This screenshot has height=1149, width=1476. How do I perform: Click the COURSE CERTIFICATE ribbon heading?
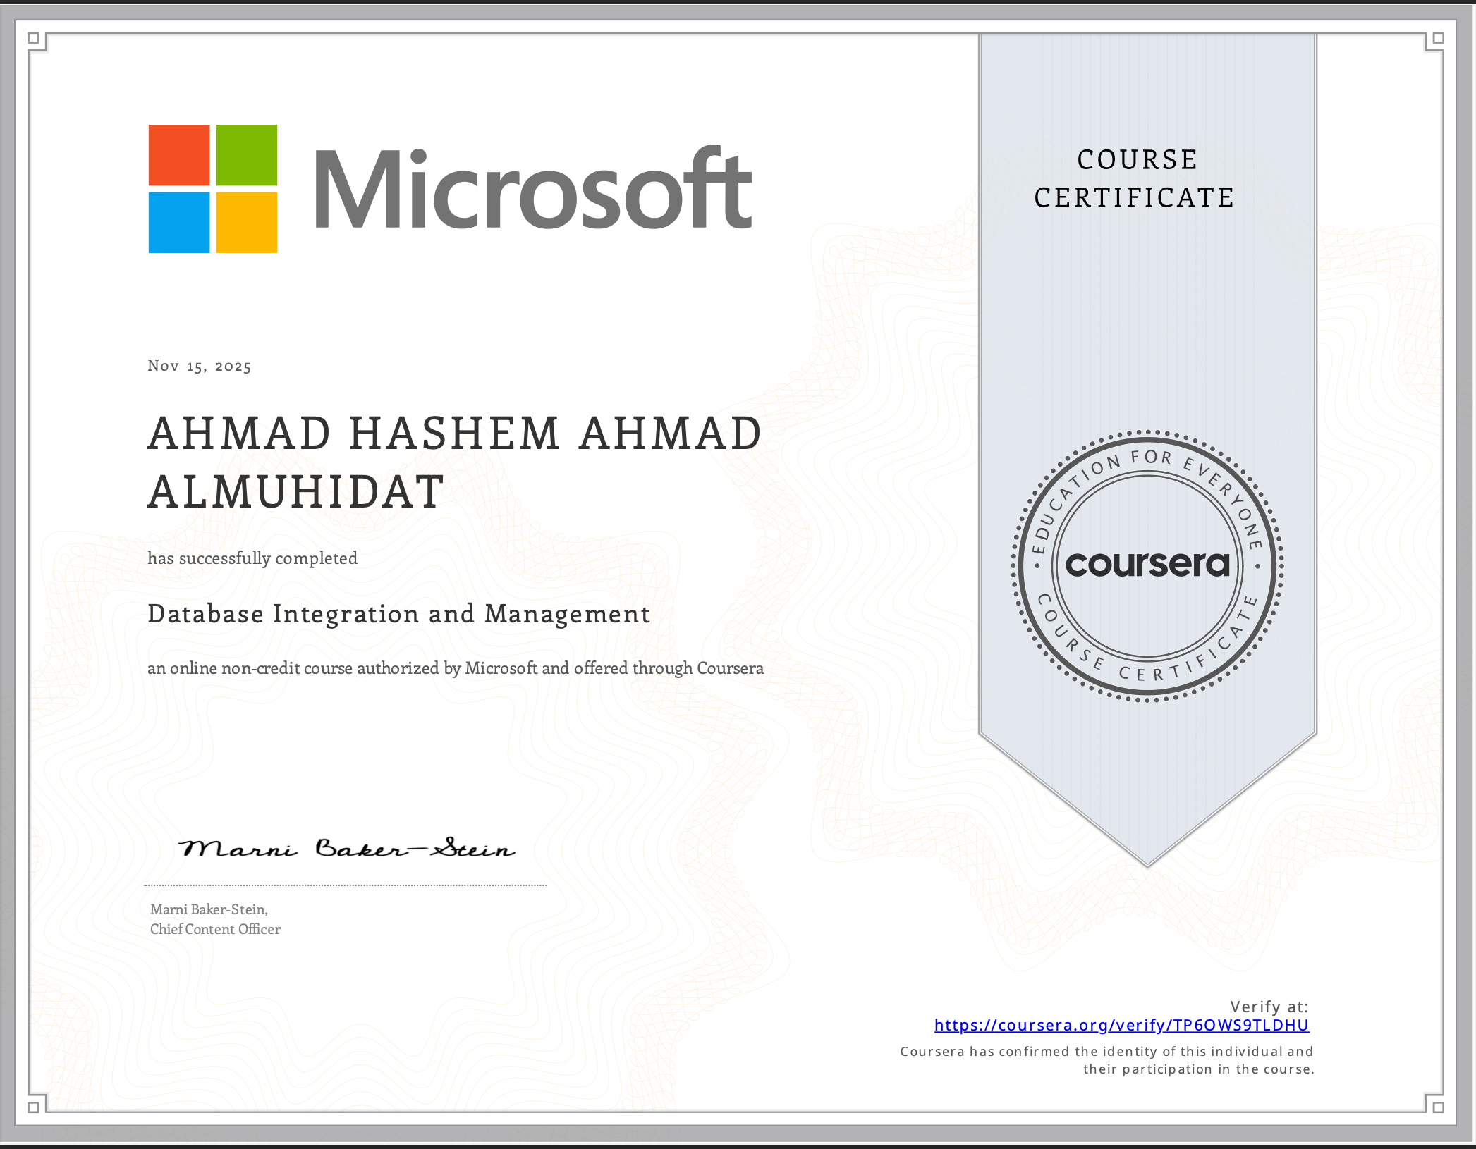click(1135, 178)
